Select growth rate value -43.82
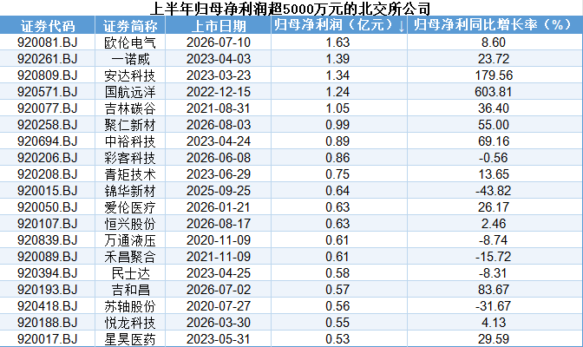 click(x=494, y=191)
